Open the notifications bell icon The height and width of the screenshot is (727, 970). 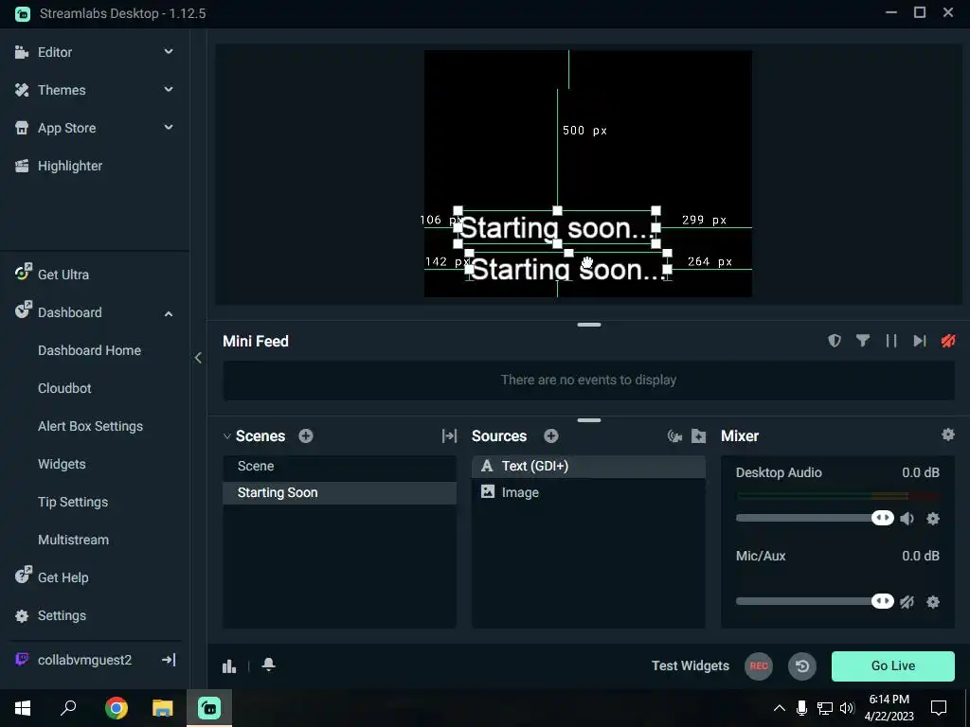coord(268,665)
